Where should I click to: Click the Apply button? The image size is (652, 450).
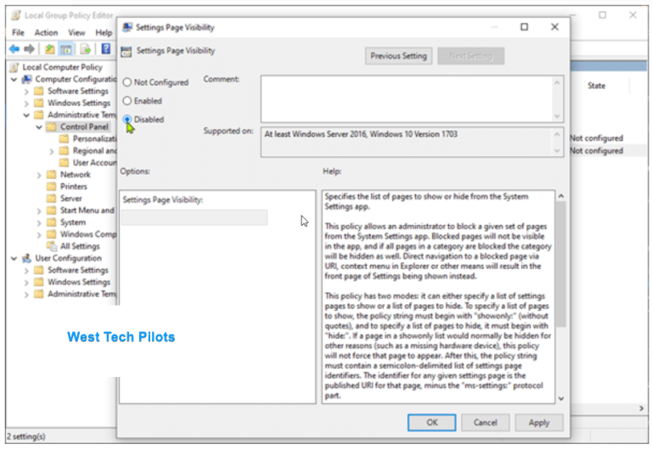click(538, 422)
